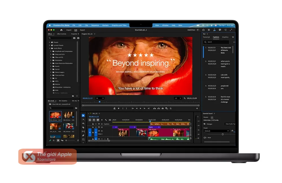Click the Effects panel search field

click(60, 38)
